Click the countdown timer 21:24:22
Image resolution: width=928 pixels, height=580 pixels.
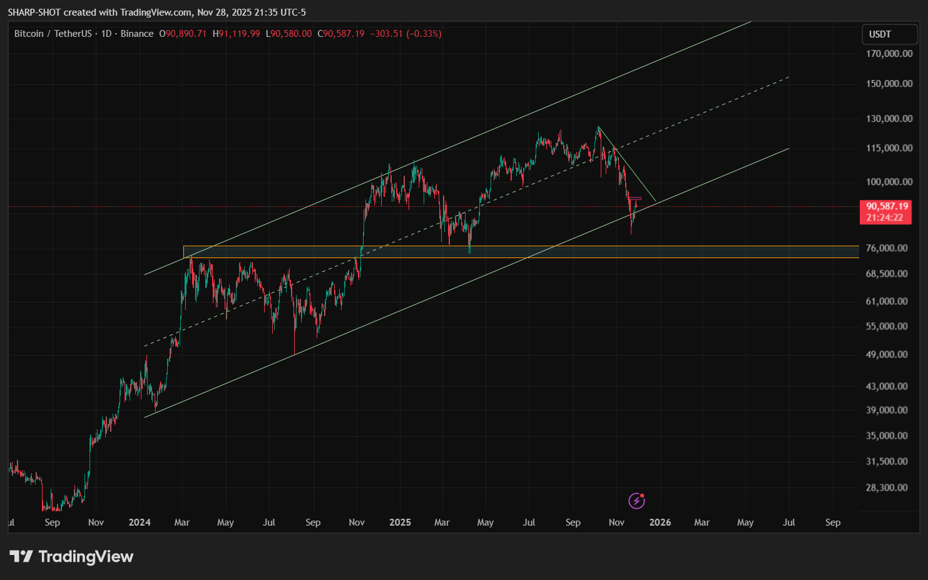885,217
